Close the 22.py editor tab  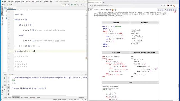point(15,8)
